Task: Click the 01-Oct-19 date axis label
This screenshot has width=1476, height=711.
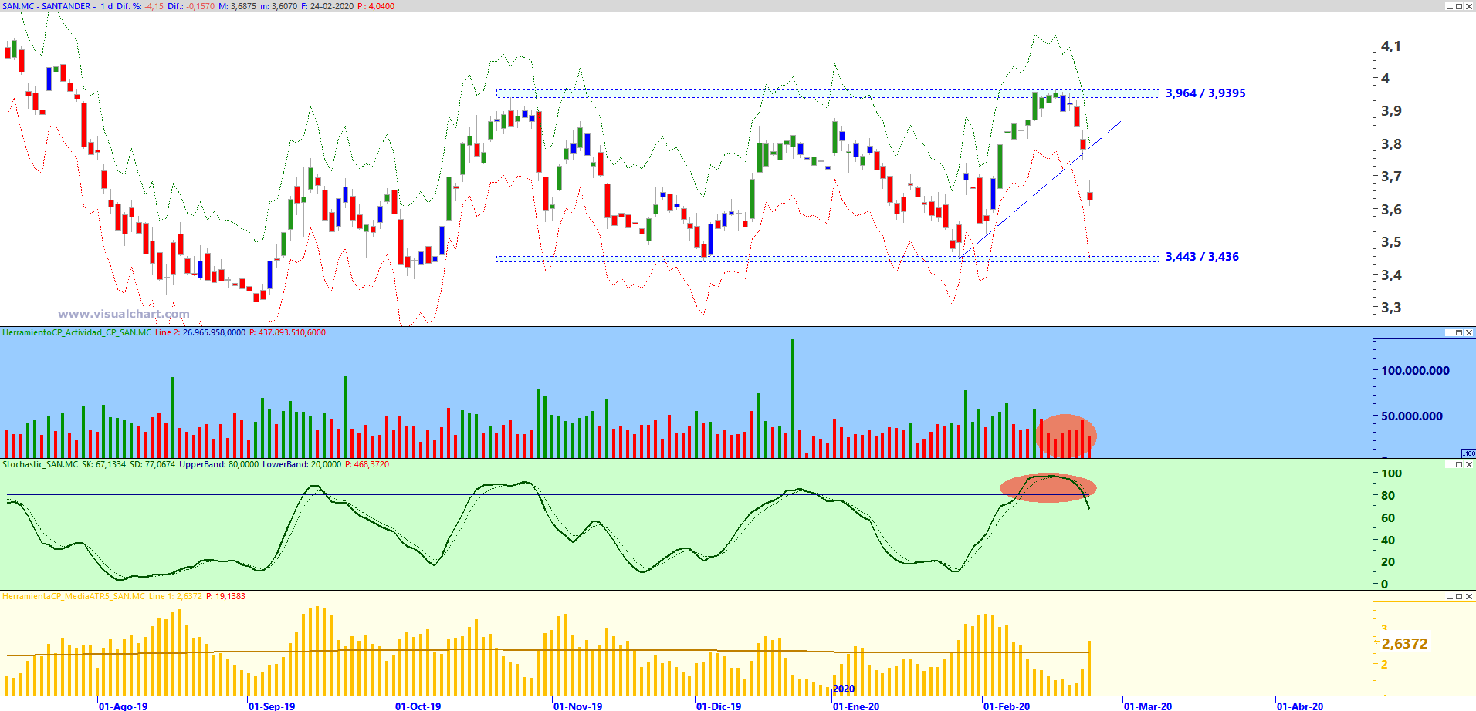Action: (x=418, y=706)
